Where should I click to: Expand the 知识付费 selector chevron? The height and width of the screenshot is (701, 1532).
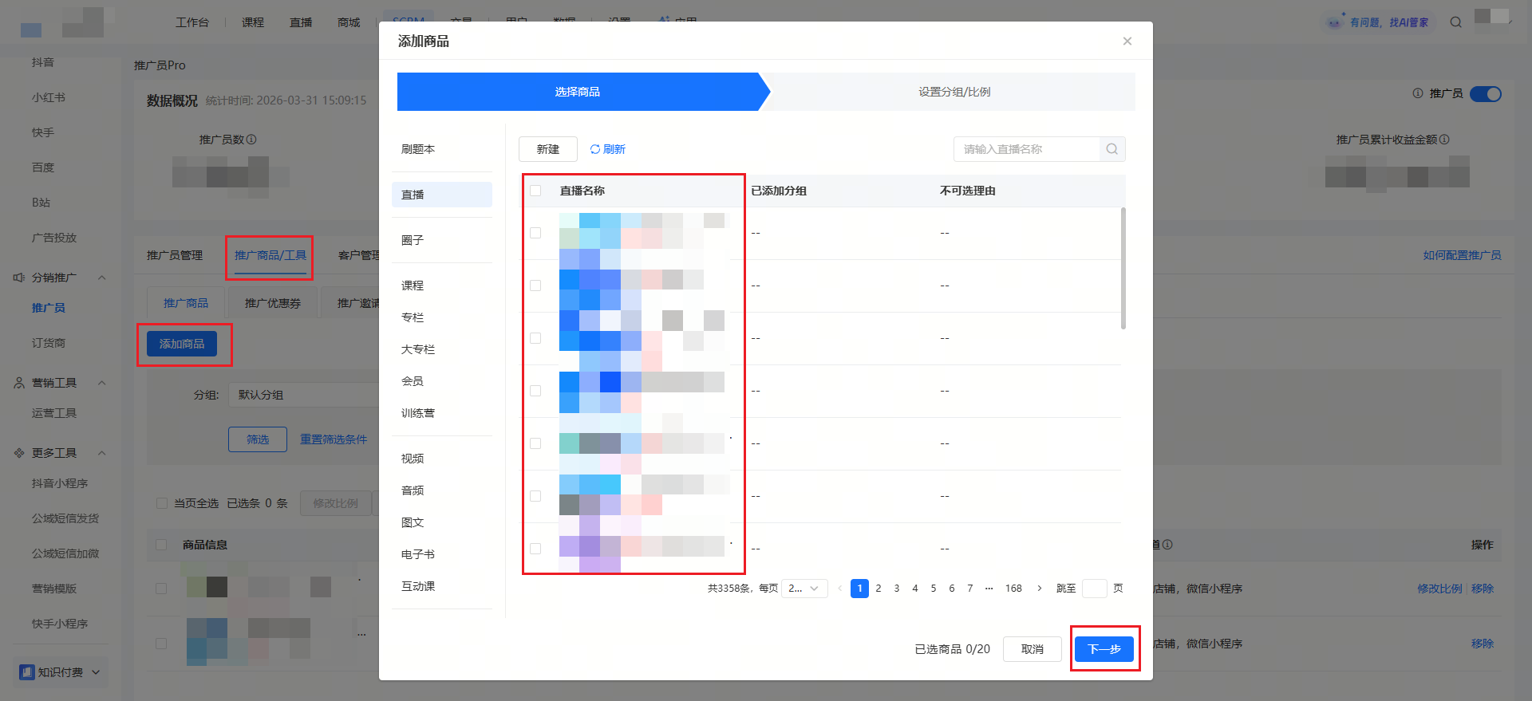(x=97, y=672)
